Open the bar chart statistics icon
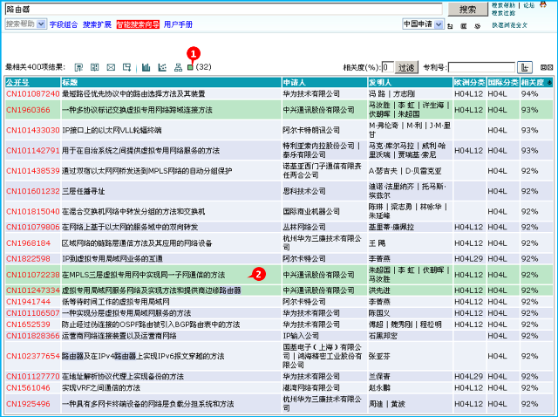 (146, 67)
